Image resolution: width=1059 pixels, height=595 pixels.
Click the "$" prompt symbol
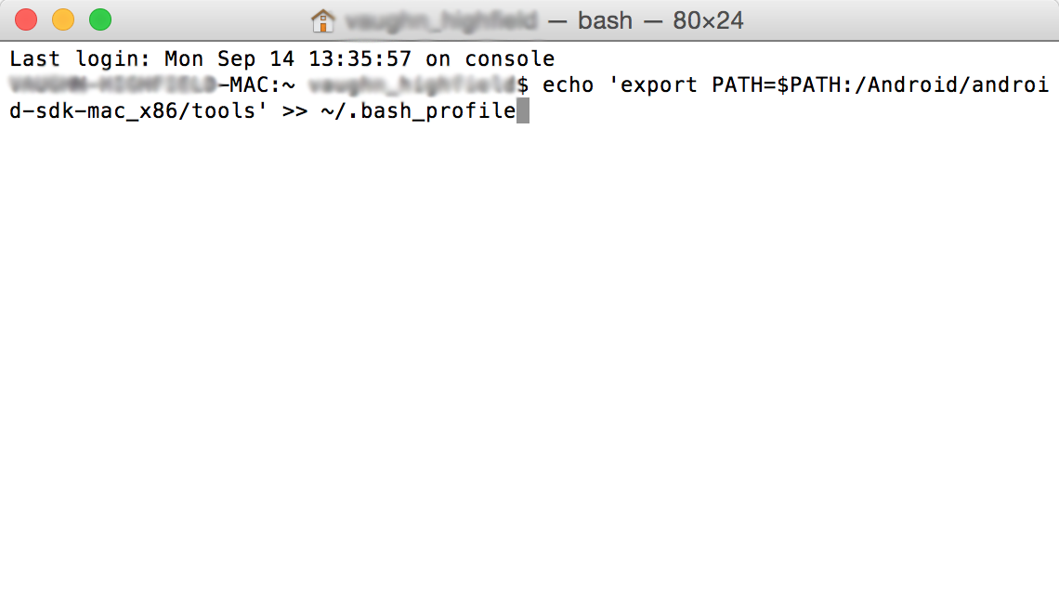click(523, 86)
